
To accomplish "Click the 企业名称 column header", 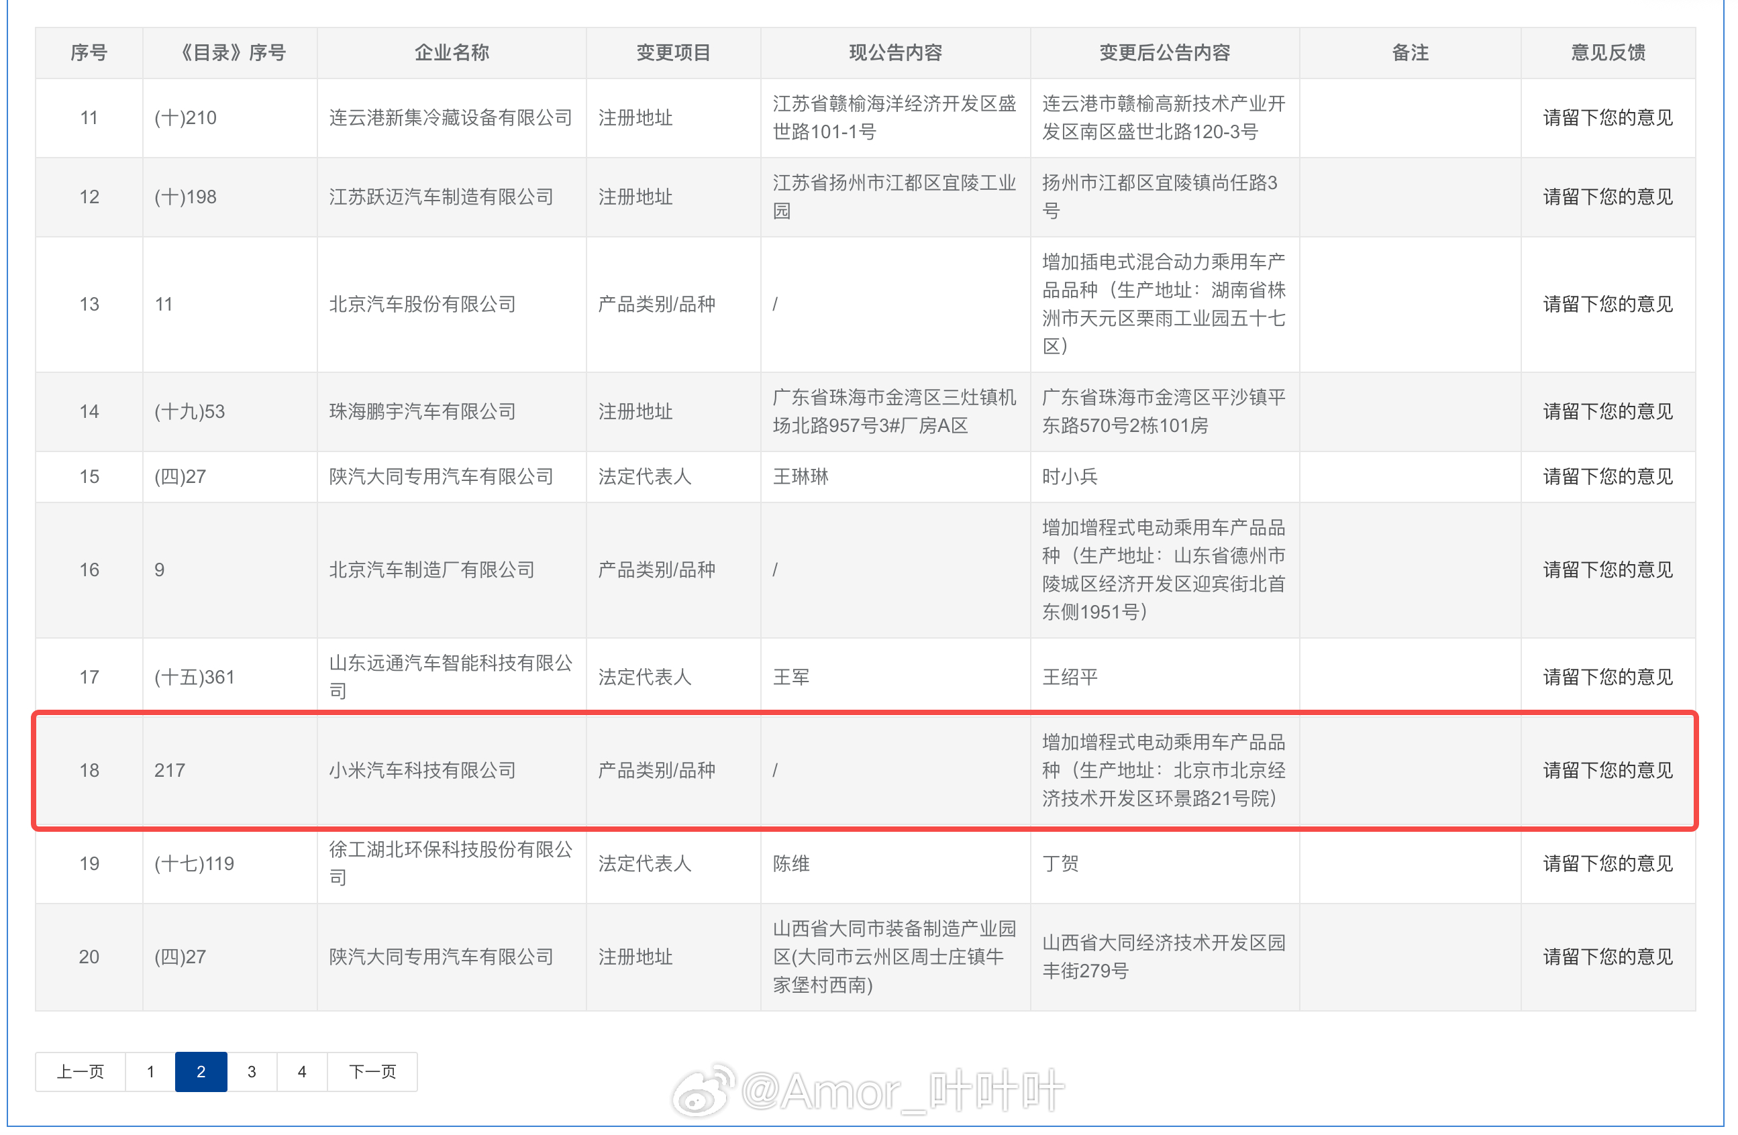I will (452, 52).
